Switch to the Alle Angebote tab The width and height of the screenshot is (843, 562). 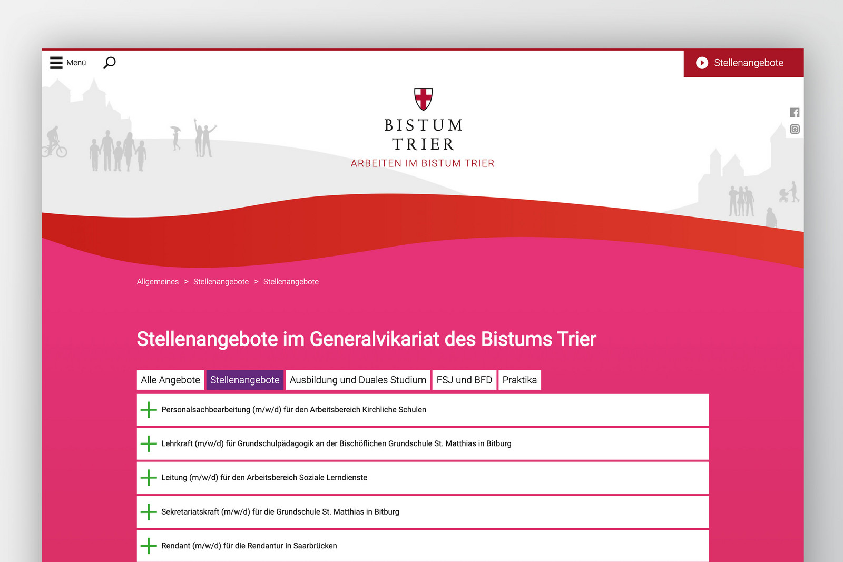coord(170,379)
